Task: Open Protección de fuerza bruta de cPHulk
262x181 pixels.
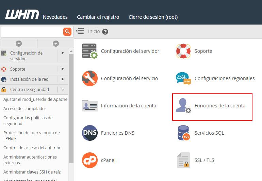Action: (x=31, y=136)
